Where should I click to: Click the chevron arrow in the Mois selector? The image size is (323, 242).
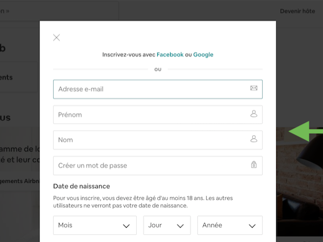point(126,226)
